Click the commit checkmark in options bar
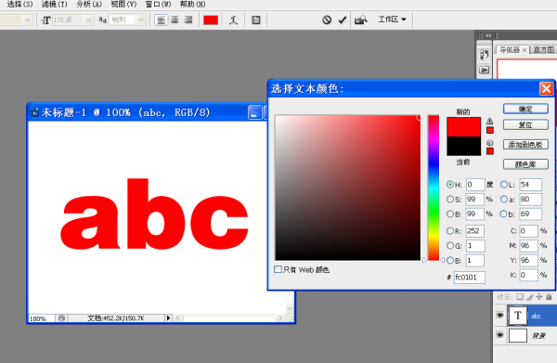 [342, 19]
